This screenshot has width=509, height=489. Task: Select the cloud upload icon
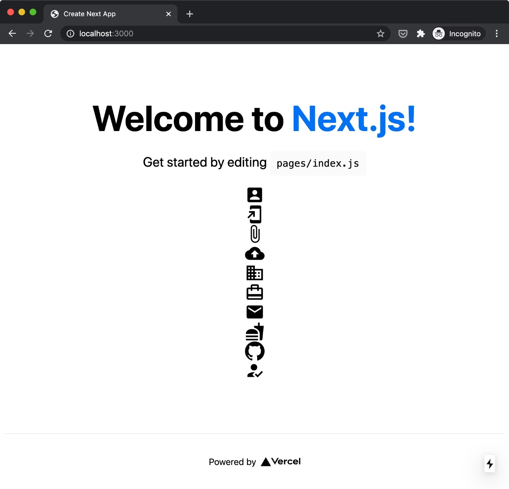[x=254, y=254]
